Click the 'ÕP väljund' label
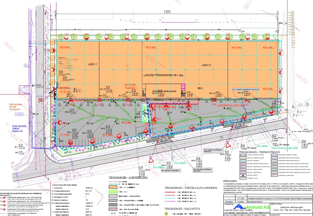The height and width of the screenshot is (216, 313). (284, 144)
